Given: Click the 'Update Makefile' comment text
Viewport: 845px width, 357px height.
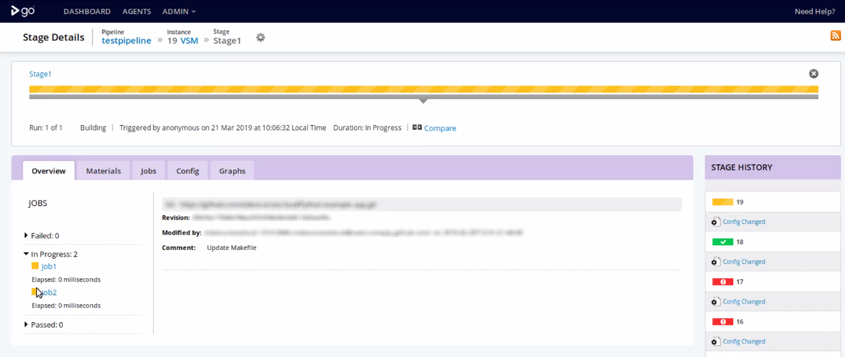Looking at the screenshot, I should [x=232, y=248].
